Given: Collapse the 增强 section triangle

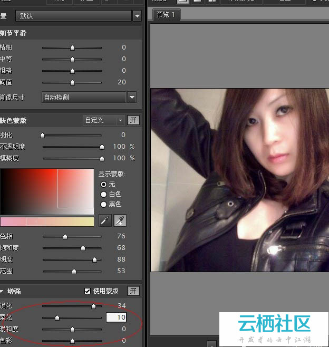Looking at the screenshot, I should coord(2,291).
